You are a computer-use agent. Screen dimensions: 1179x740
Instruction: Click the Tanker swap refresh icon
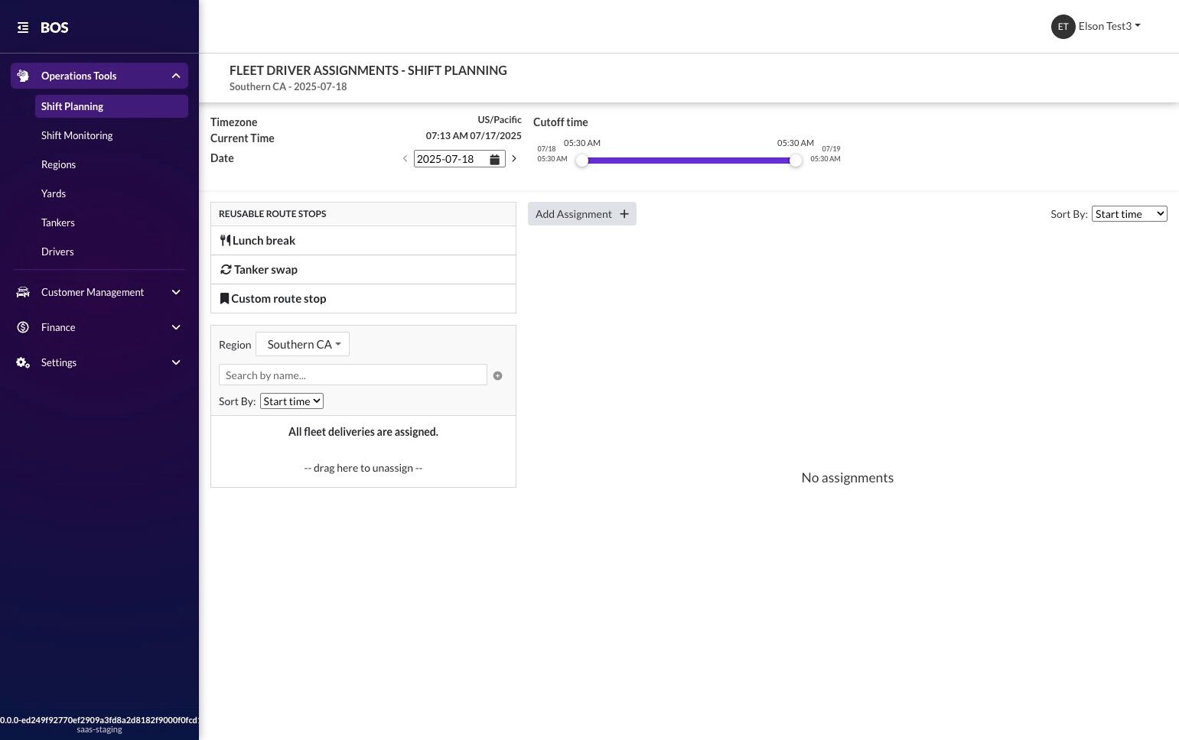(226, 269)
